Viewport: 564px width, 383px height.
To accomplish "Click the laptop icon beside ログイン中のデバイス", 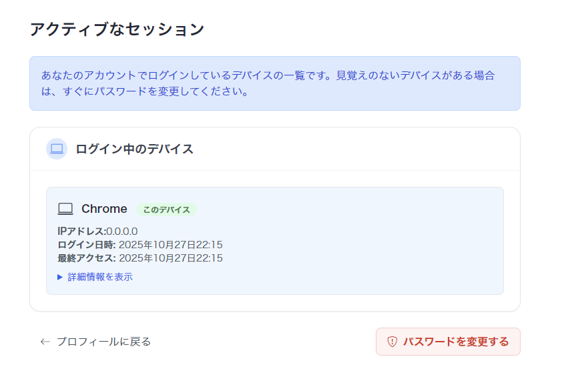I will coord(57,149).
